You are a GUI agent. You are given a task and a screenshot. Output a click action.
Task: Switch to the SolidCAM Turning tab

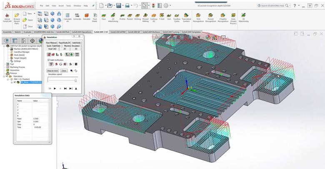(x=171, y=32)
